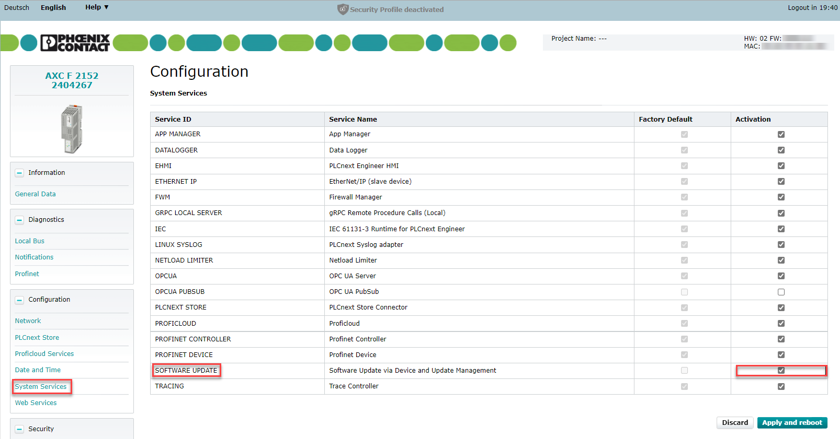The image size is (840, 439).
Task: Click AXC F 2152 device title
Action: (x=72, y=80)
